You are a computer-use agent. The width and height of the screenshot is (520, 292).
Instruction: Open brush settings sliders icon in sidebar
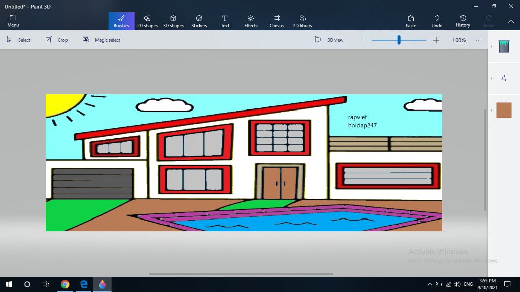[x=504, y=78]
